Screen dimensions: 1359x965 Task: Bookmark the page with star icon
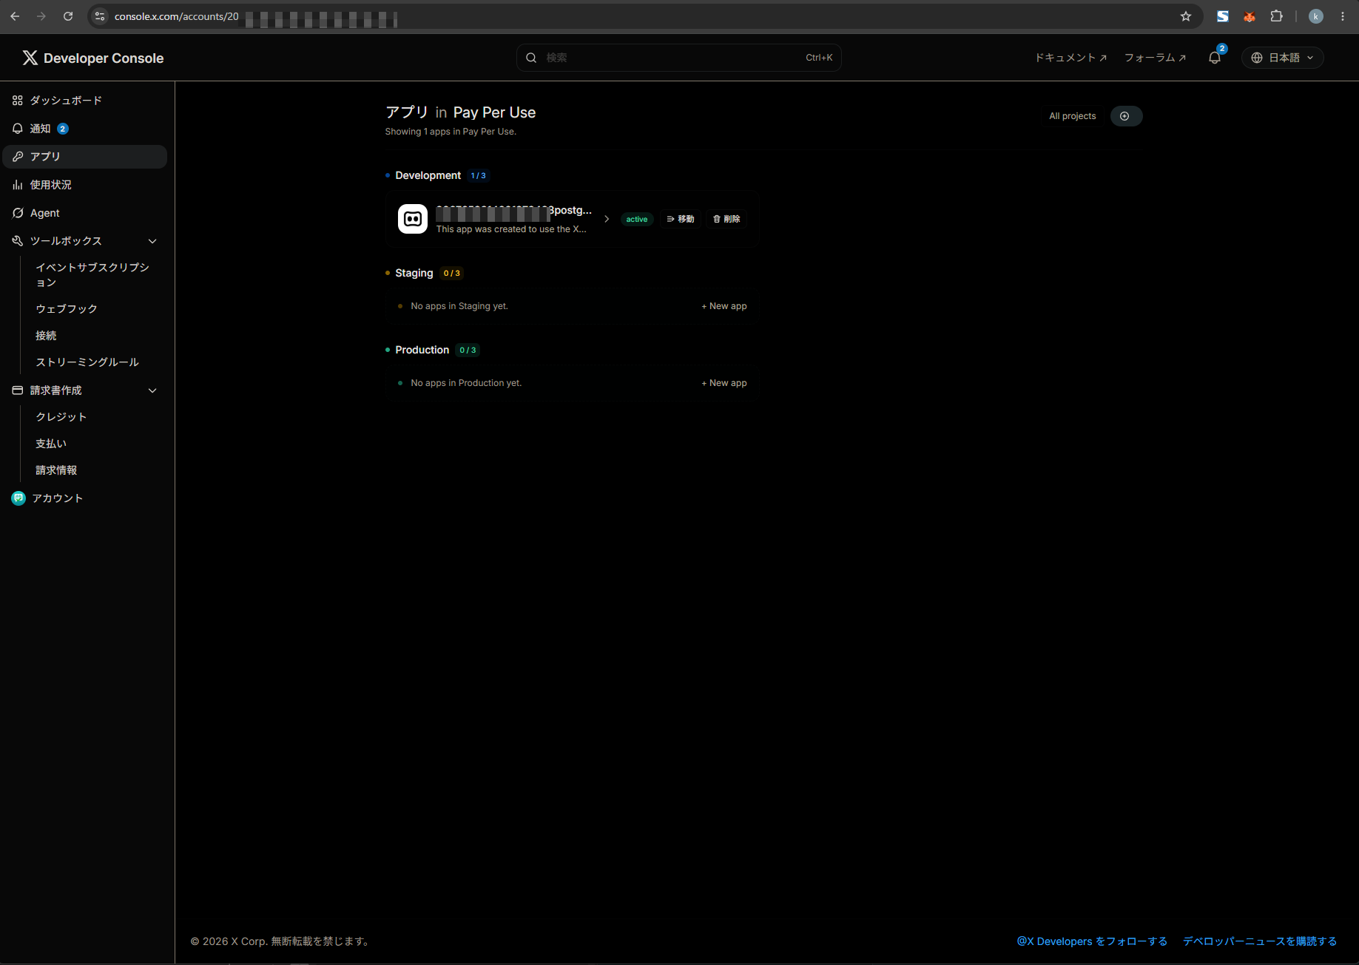pos(1186,16)
